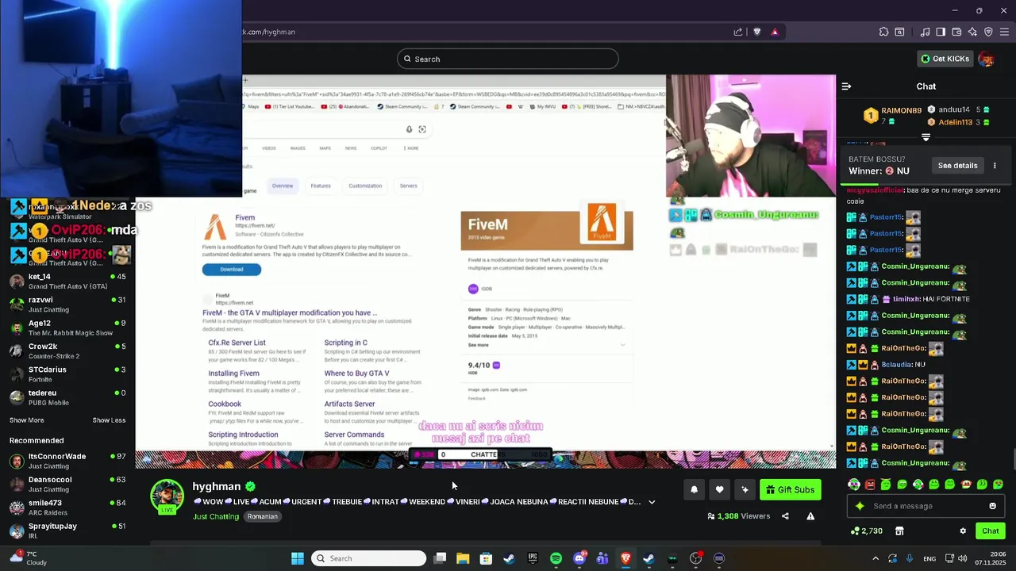Open the Brave Shields lion icon

(756, 32)
